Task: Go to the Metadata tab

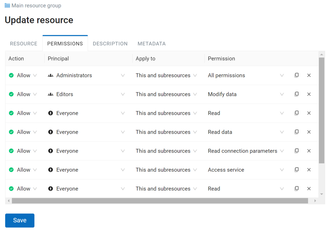Action: tap(152, 43)
